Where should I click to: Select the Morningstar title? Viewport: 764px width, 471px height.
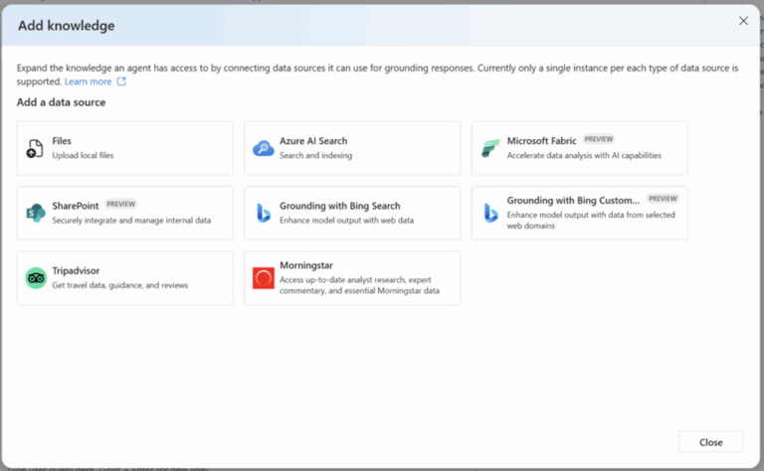tap(306, 265)
